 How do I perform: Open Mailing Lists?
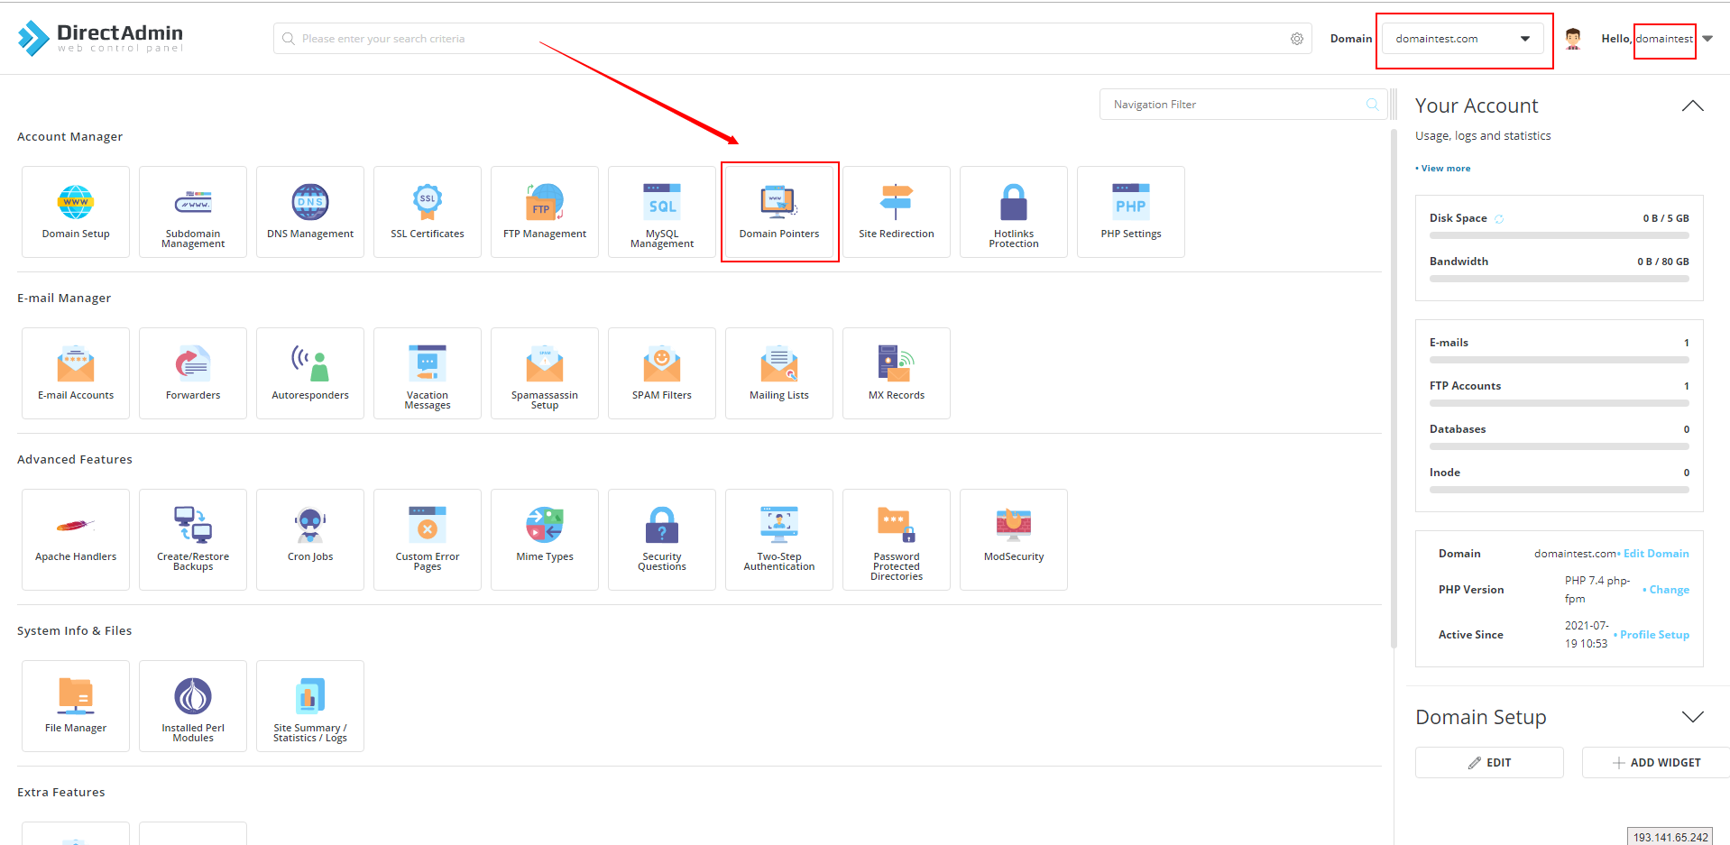pyautogui.click(x=779, y=373)
